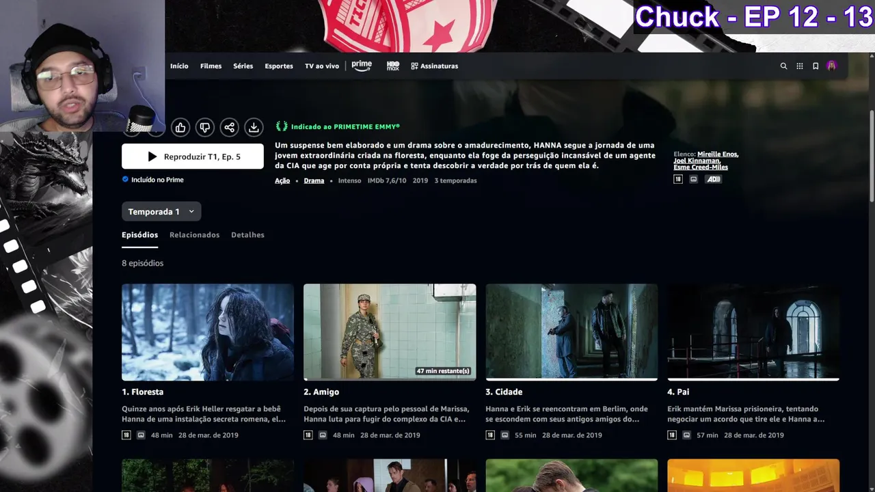Click subtitles icon under episode 1 Floresta
This screenshot has width=875, height=492.
pyautogui.click(x=141, y=435)
